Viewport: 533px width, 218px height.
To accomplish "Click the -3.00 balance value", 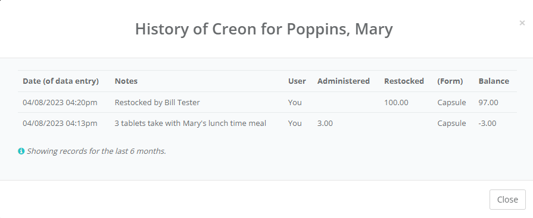I will tap(487, 124).
